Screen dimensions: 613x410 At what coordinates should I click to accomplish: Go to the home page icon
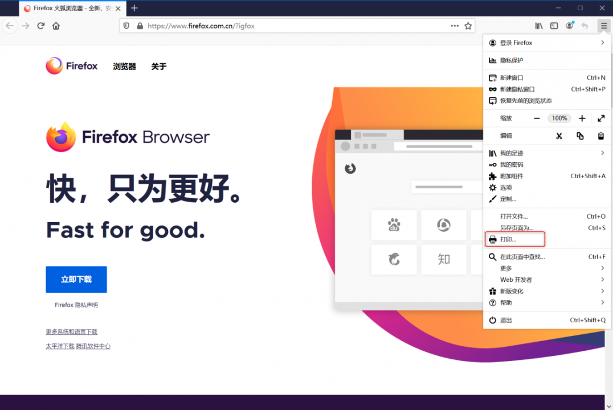pyautogui.click(x=56, y=26)
